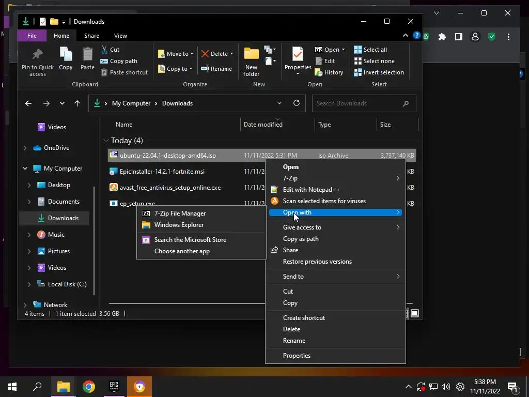Switch to the Share tab
The height and width of the screenshot is (397, 529).
click(x=91, y=36)
